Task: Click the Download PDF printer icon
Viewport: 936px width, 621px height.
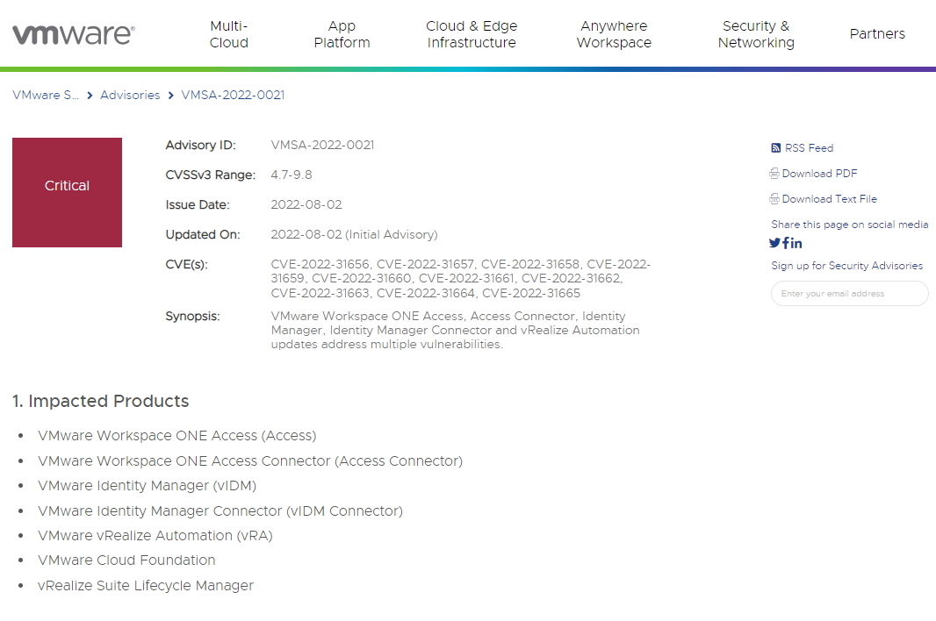Action: 774,174
